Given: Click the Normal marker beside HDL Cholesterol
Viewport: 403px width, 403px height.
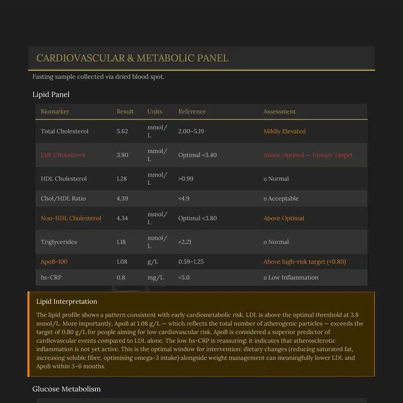Looking at the screenshot, I should point(276,178).
